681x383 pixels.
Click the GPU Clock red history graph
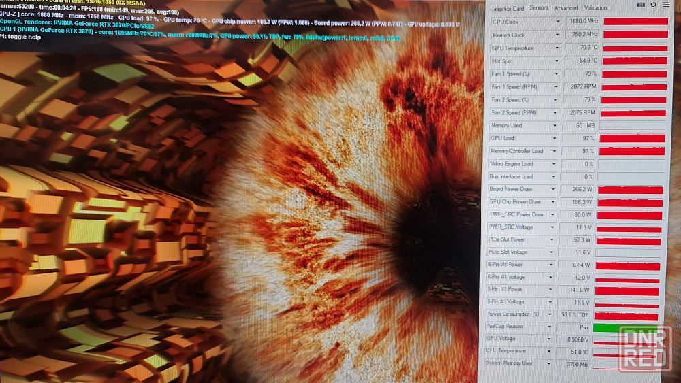pyautogui.click(x=636, y=21)
